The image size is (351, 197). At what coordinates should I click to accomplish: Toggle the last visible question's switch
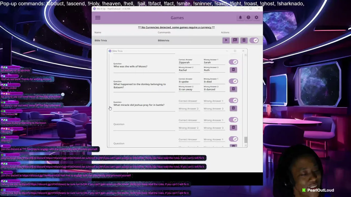(x=233, y=139)
